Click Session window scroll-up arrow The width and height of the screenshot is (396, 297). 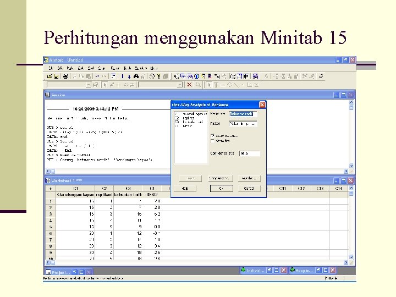point(351,102)
